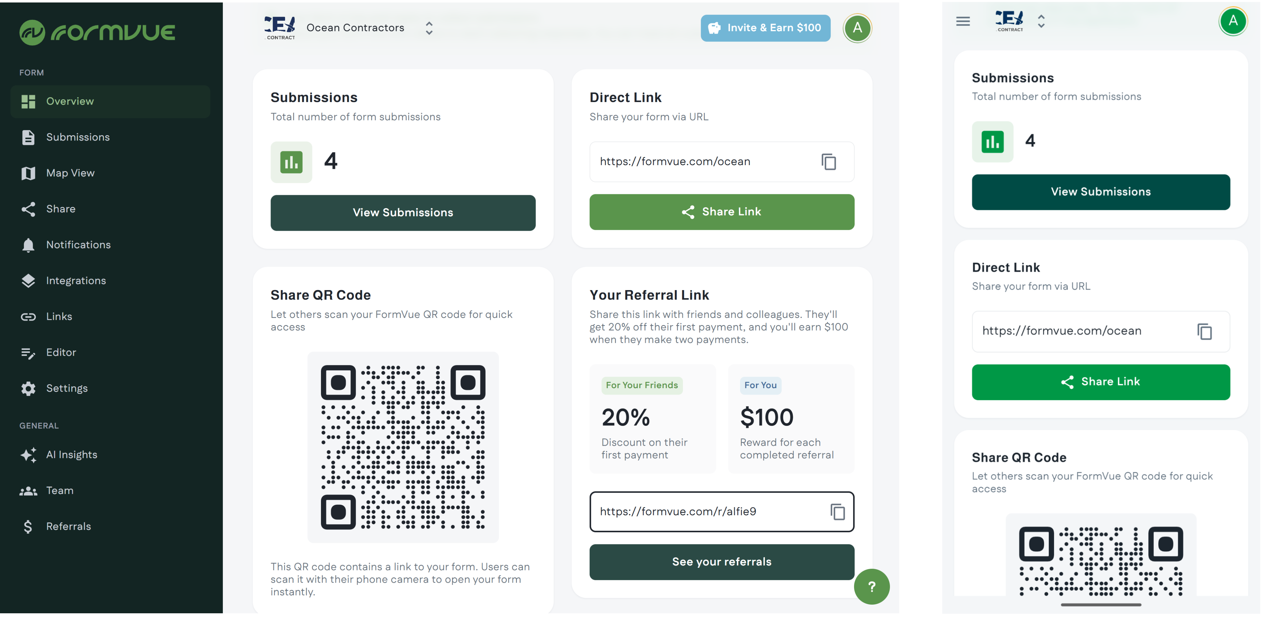Expand the Ocean Contractors form switcher

[428, 28]
